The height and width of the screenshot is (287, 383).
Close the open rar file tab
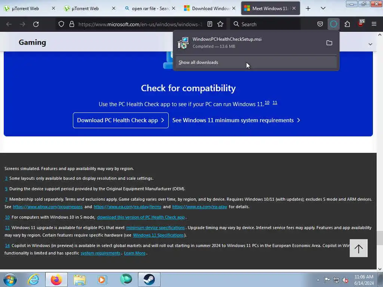point(174,9)
